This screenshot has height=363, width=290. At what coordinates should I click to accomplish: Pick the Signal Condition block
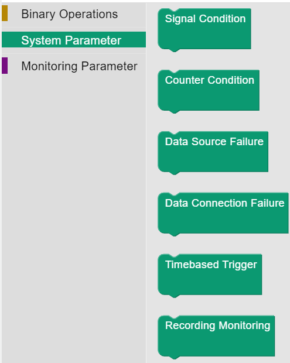click(x=204, y=29)
